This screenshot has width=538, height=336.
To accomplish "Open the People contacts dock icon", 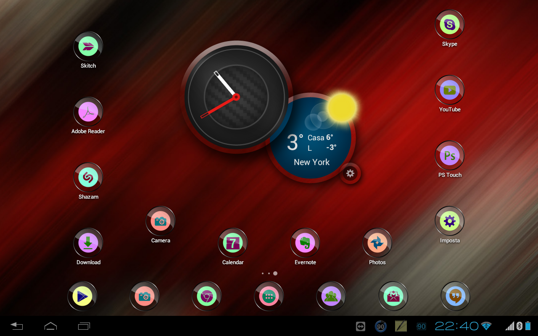I will [331, 297].
